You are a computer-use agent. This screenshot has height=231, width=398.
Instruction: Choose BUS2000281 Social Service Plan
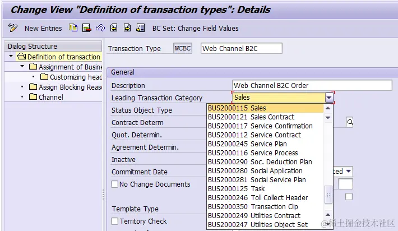265,180
